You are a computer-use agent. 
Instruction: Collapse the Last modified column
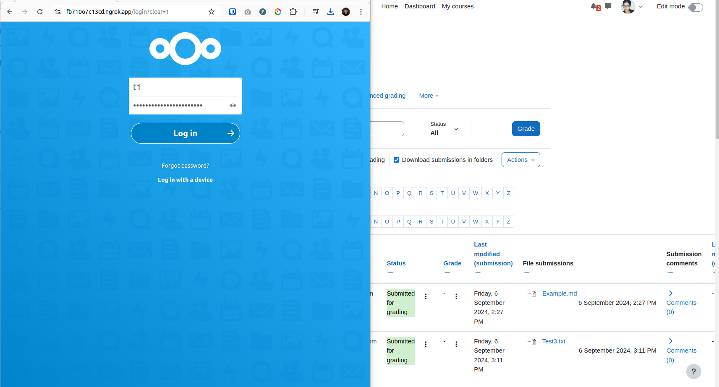478,273
